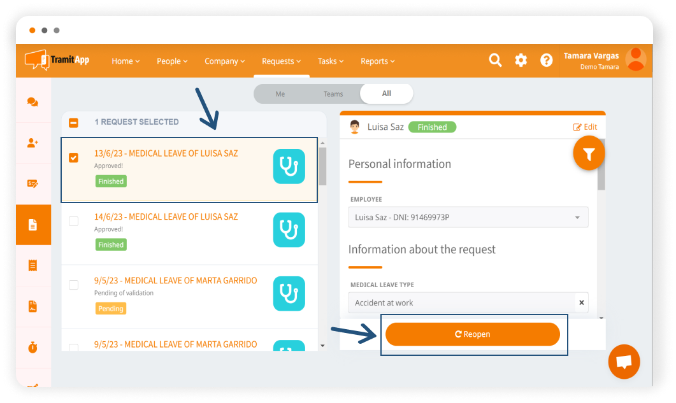Switch to the Teams tab
The width and height of the screenshot is (676, 403).
coord(333,94)
